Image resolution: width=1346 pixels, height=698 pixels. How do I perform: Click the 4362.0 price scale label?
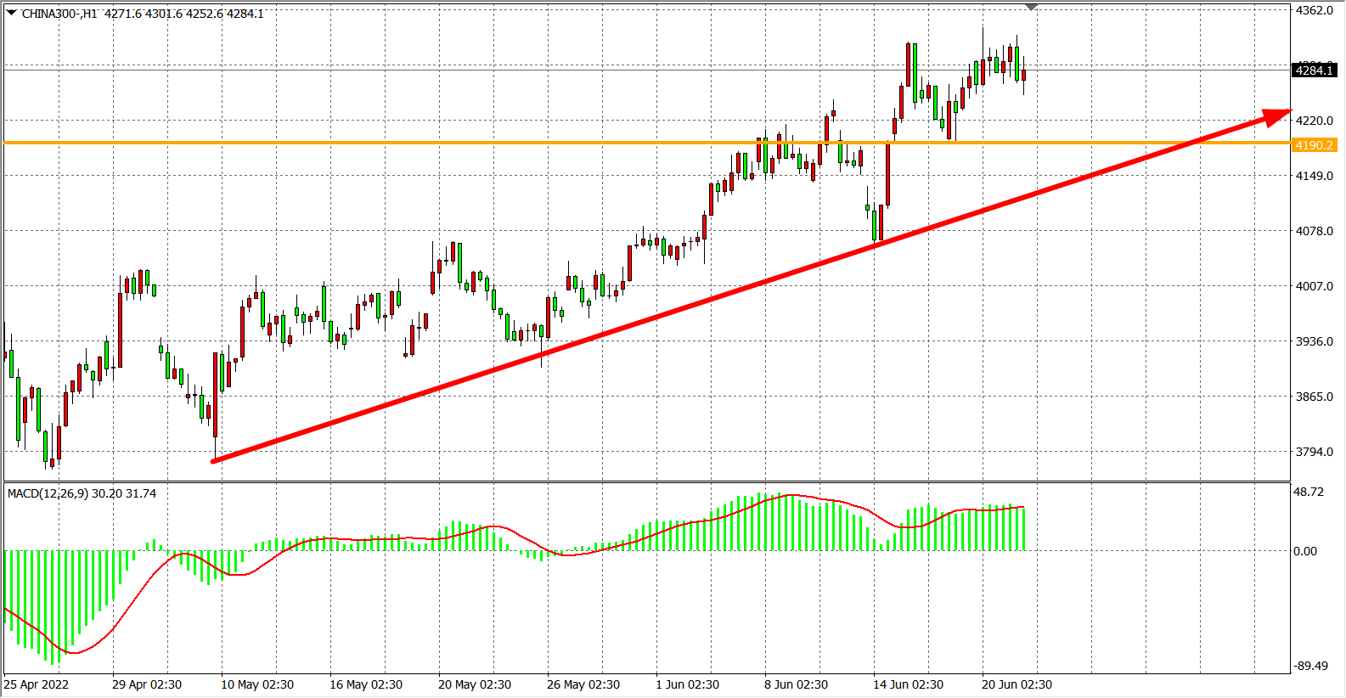click(x=1314, y=11)
